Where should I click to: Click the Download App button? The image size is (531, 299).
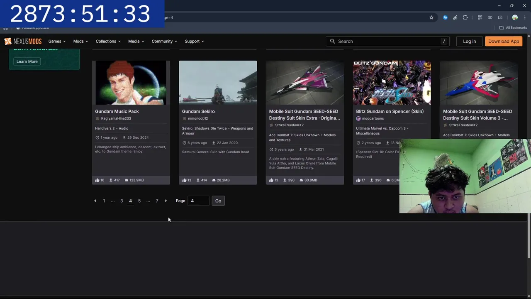504,41
